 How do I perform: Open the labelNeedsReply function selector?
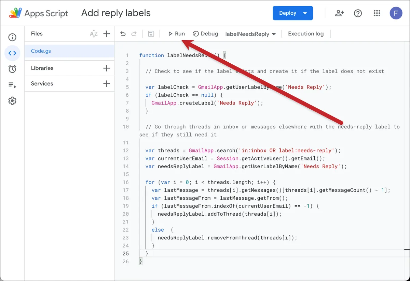pos(250,34)
